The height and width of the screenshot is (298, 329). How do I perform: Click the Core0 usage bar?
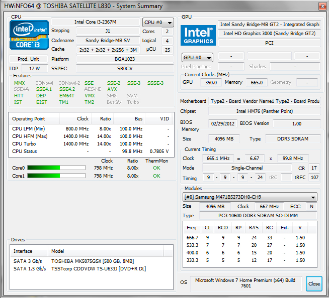click(x=56, y=168)
